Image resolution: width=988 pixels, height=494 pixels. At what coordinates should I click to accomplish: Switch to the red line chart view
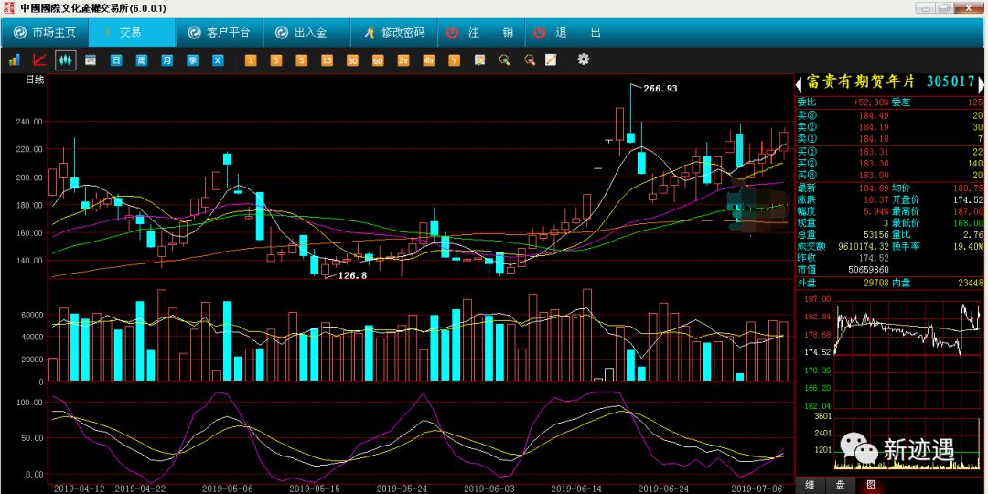pyautogui.click(x=39, y=60)
